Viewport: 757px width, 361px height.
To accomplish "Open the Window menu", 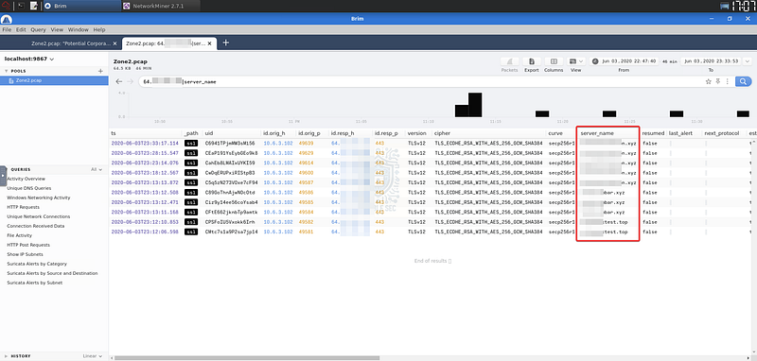I will point(79,29).
